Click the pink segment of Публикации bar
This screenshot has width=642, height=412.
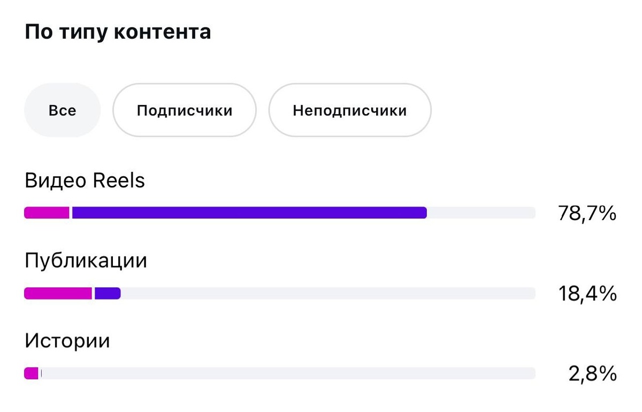click(x=58, y=293)
